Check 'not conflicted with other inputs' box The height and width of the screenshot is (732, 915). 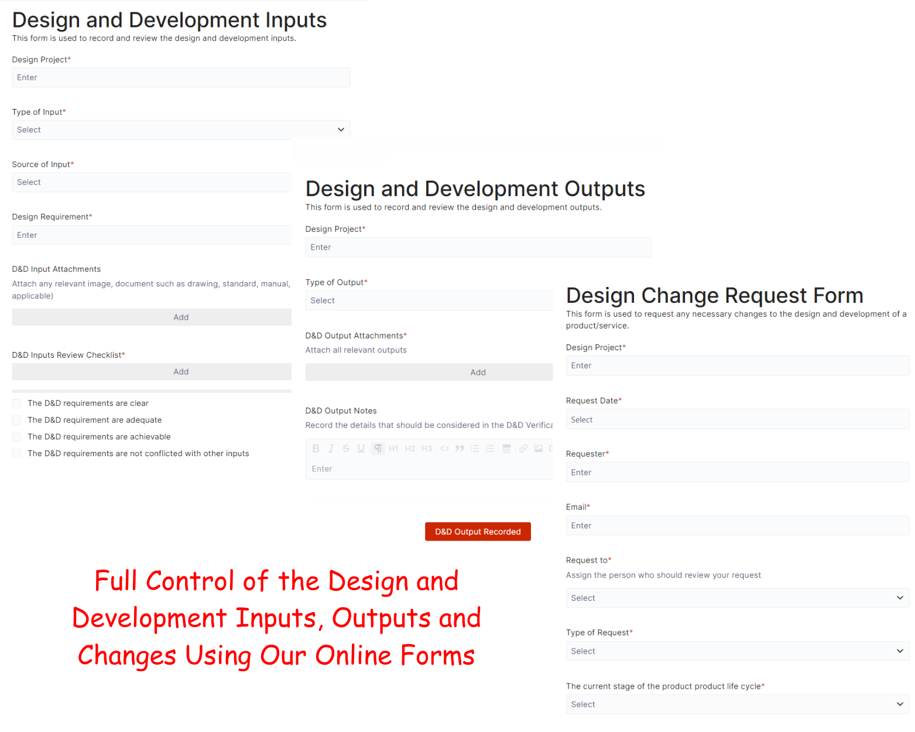(17, 454)
